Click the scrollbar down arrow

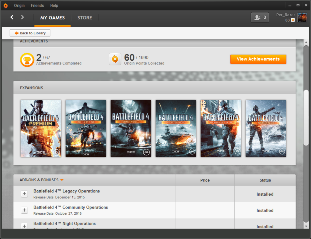[x=306, y=226]
